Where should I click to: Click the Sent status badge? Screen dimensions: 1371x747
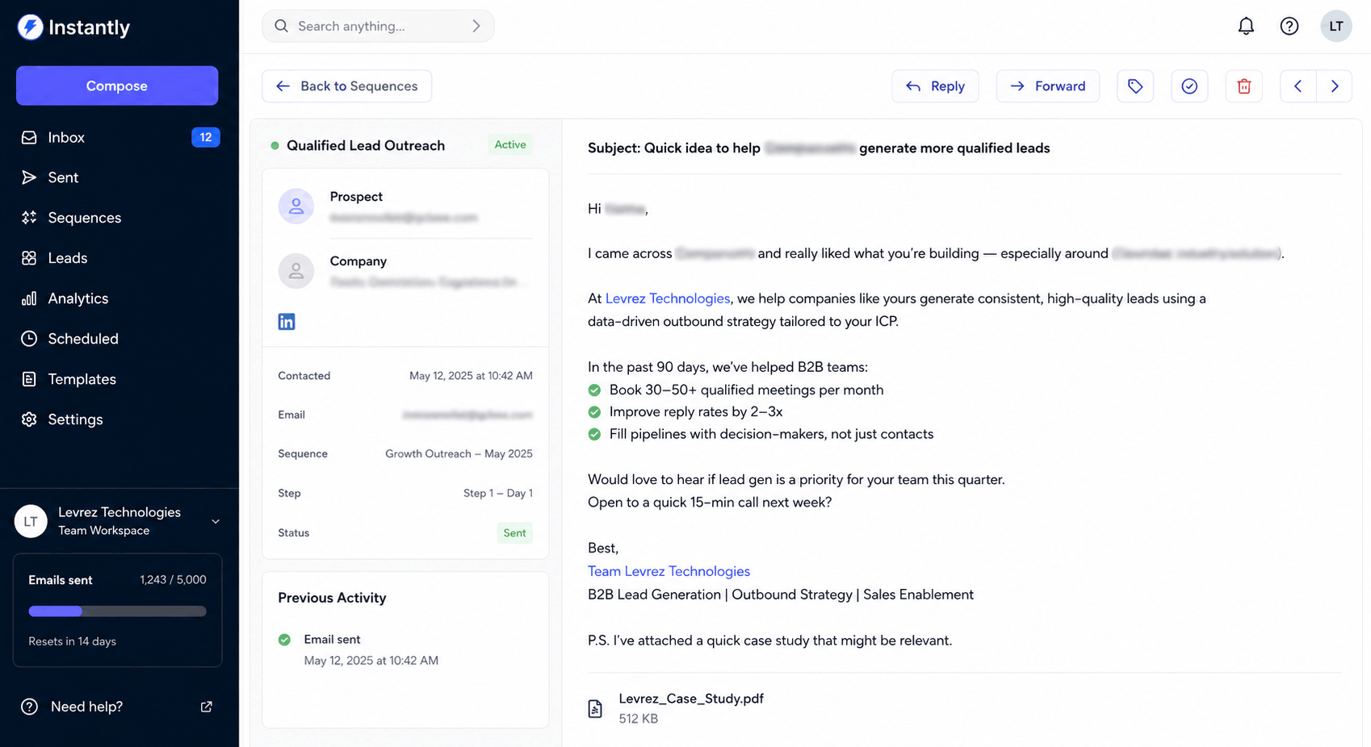(514, 532)
